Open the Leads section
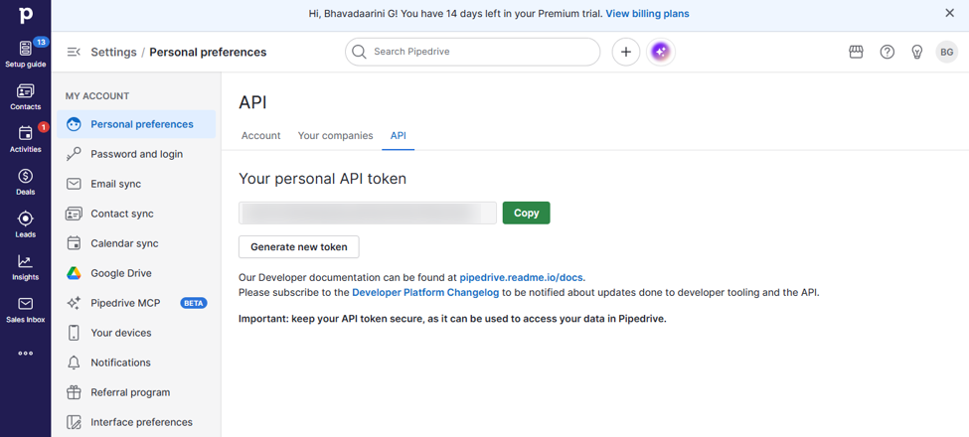 (x=25, y=224)
